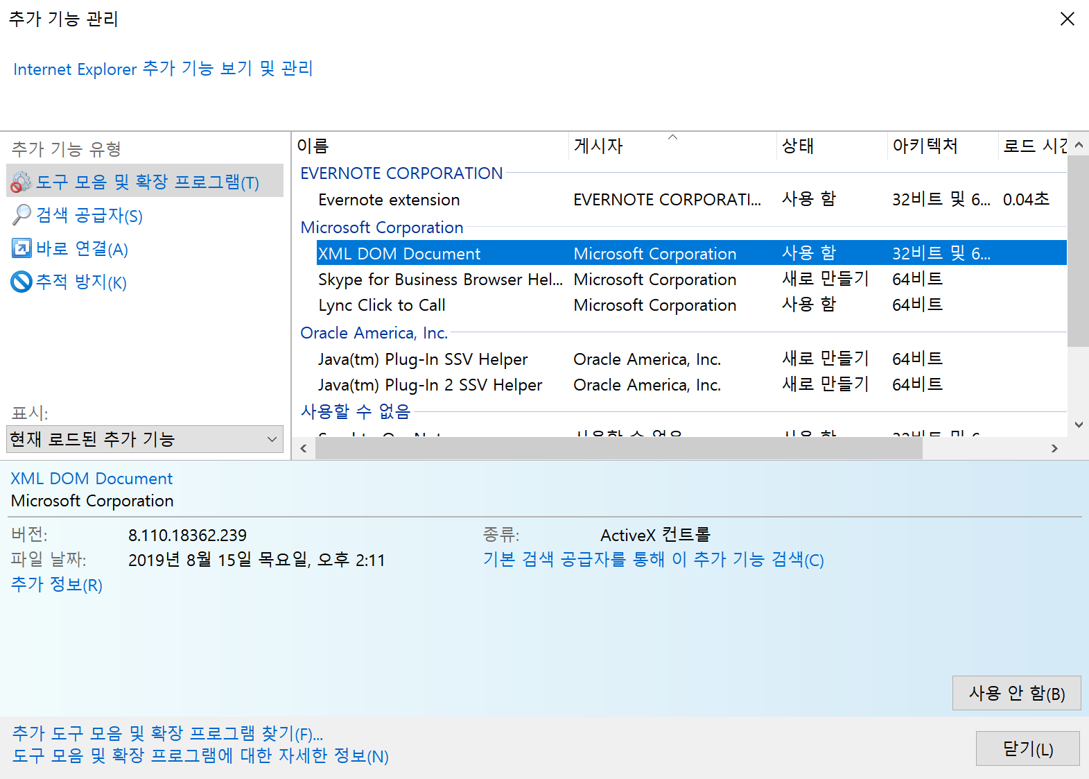Select the Lync Click to Call row
Viewport: 1089px width, 779px height.
(691, 305)
